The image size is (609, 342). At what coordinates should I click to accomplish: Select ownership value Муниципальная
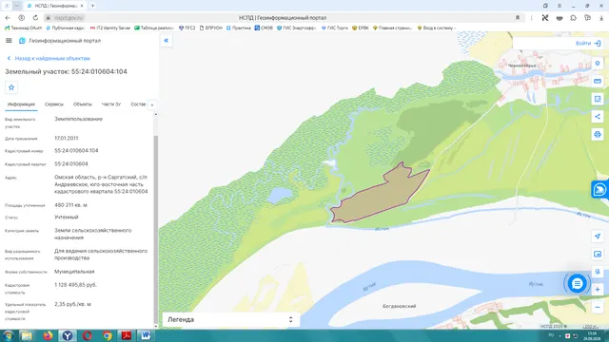pyautogui.click(x=74, y=272)
